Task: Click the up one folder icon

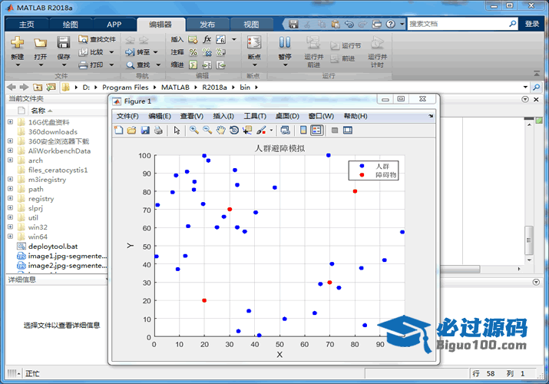Action: pos(38,87)
